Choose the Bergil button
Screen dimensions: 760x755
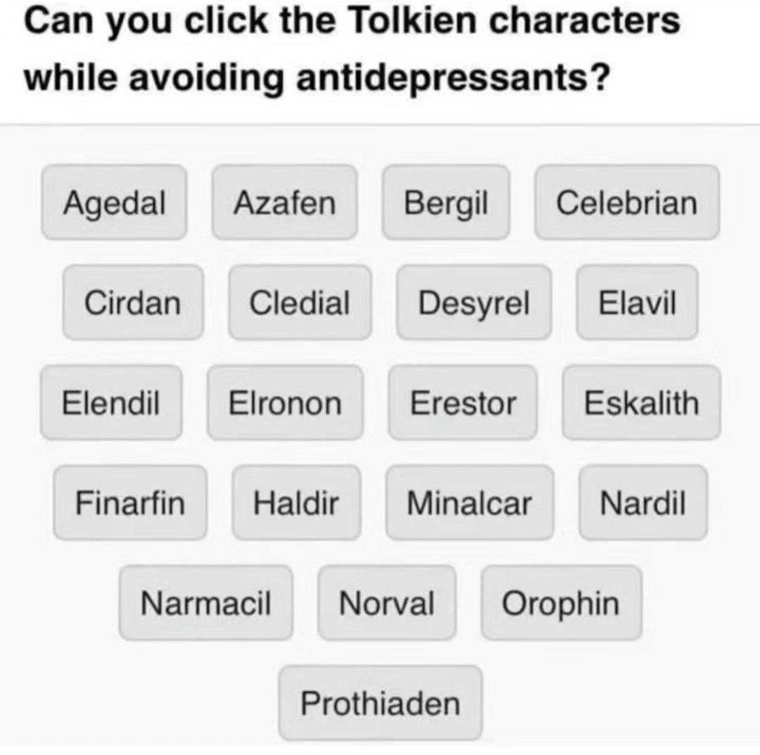coord(445,203)
